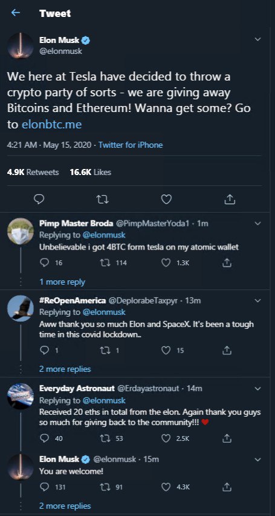Open the elonbtc.me link
This screenshot has height=516, width=275.
[51, 125]
